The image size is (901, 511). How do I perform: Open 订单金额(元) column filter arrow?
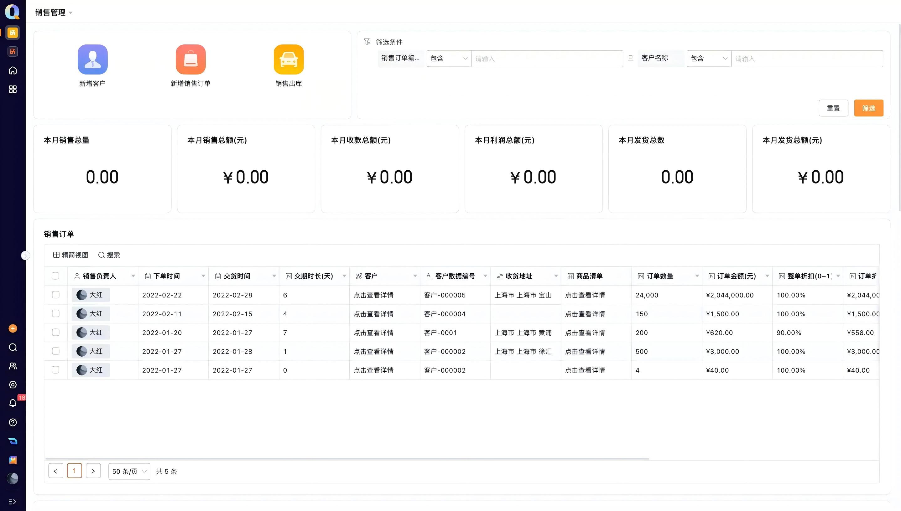[767, 276]
